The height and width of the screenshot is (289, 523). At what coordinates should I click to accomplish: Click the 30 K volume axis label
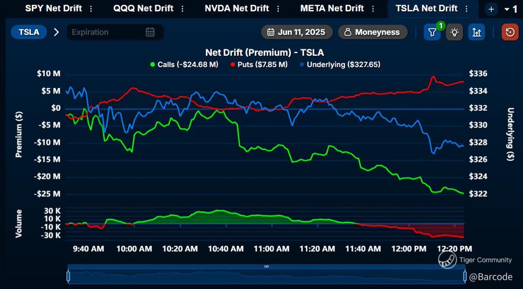[x=52, y=211]
